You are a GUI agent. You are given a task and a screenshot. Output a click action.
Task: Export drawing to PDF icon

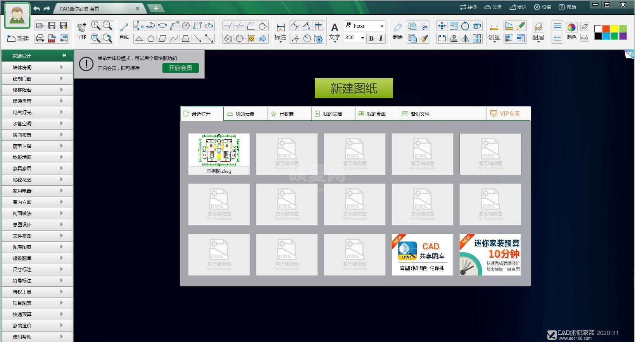pos(52,38)
